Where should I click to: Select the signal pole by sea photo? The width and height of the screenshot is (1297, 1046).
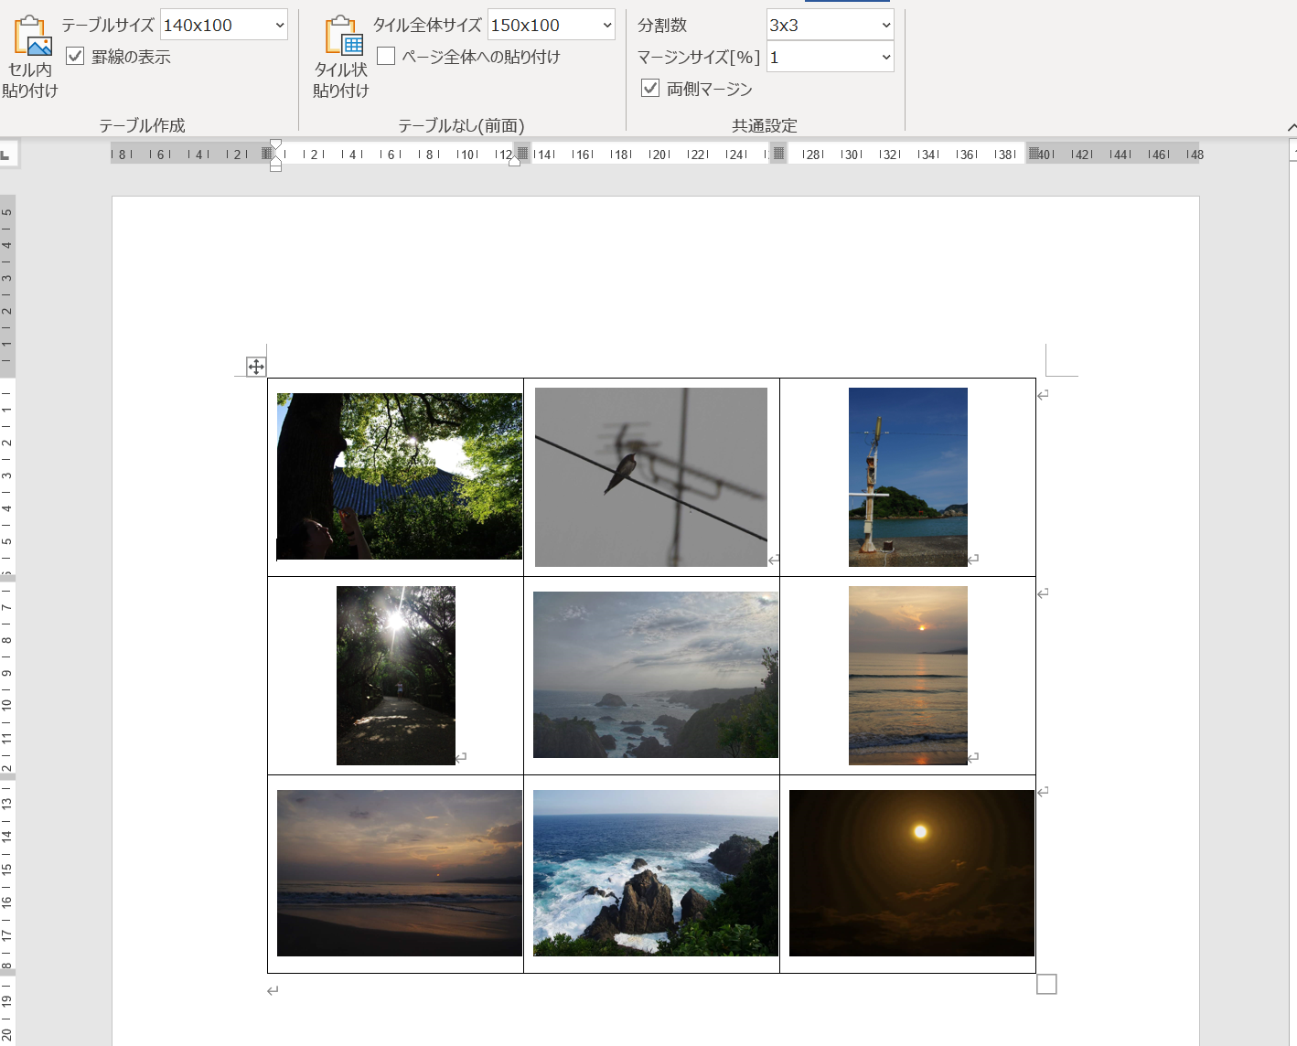coord(908,476)
